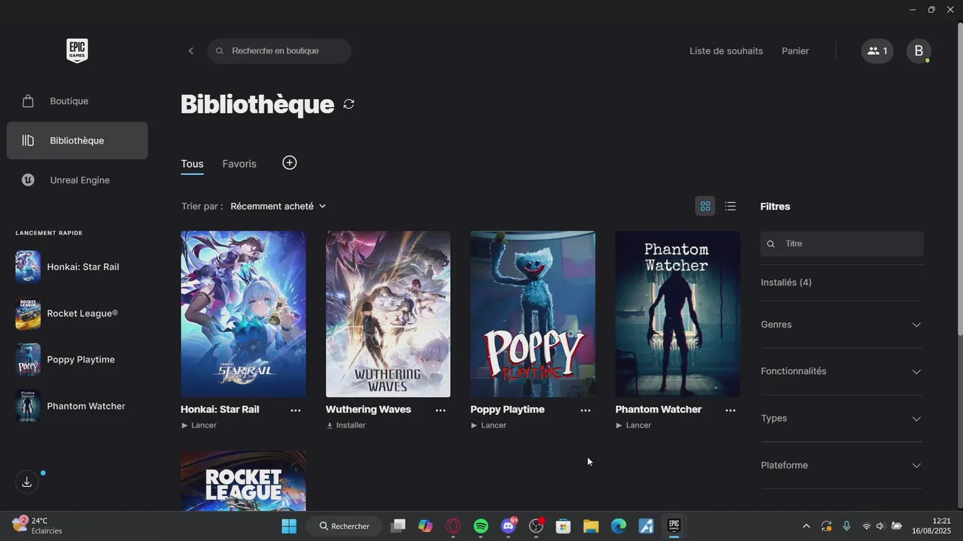Open Spotify from the taskbar
963x541 pixels.
coord(481,526)
